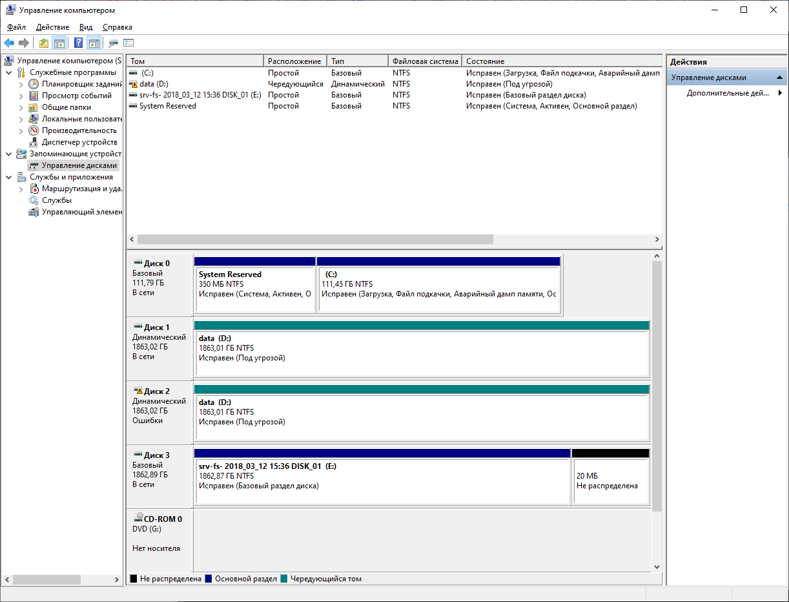The width and height of the screenshot is (789, 602).
Task: Sort by the Расположение column header
Action: point(296,61)
